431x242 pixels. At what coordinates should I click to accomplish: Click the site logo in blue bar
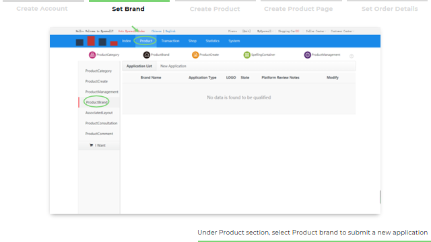97,41
